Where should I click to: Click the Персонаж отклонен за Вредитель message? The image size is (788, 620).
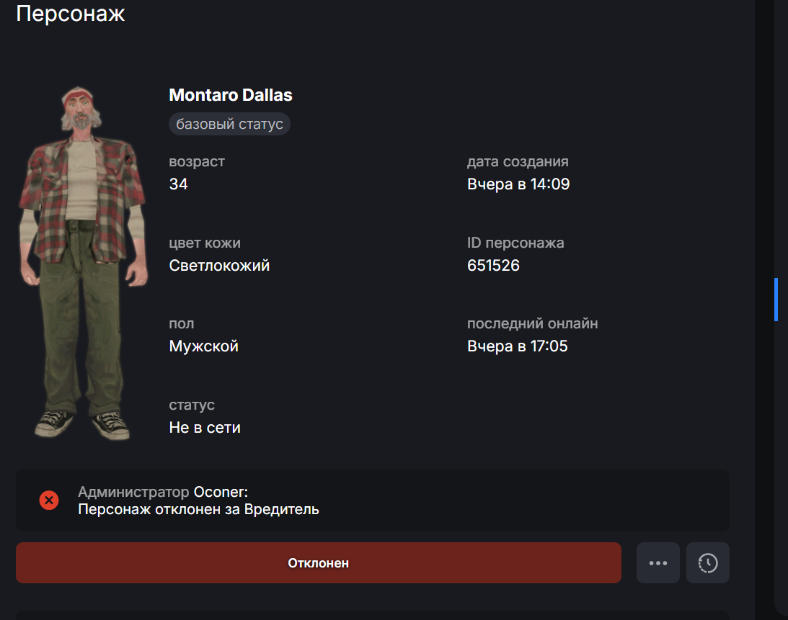[x=198, y=510]
